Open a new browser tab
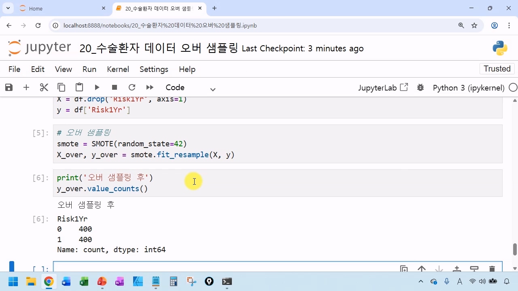The image size is (518, 291). (x=214, y=8)
